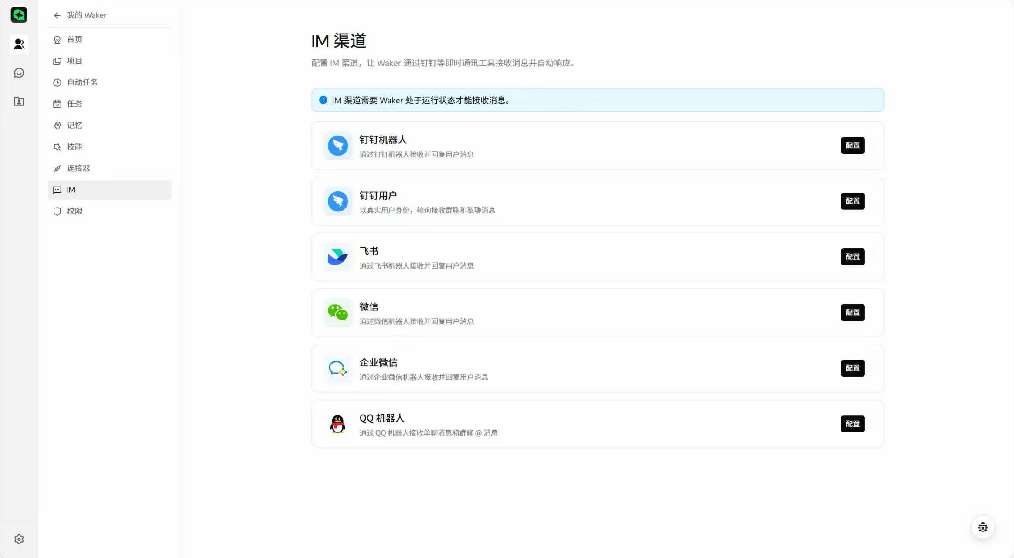Click the QQ penguin logo
Viewport: 1014px width, 558px height.
tap(338, 424)
